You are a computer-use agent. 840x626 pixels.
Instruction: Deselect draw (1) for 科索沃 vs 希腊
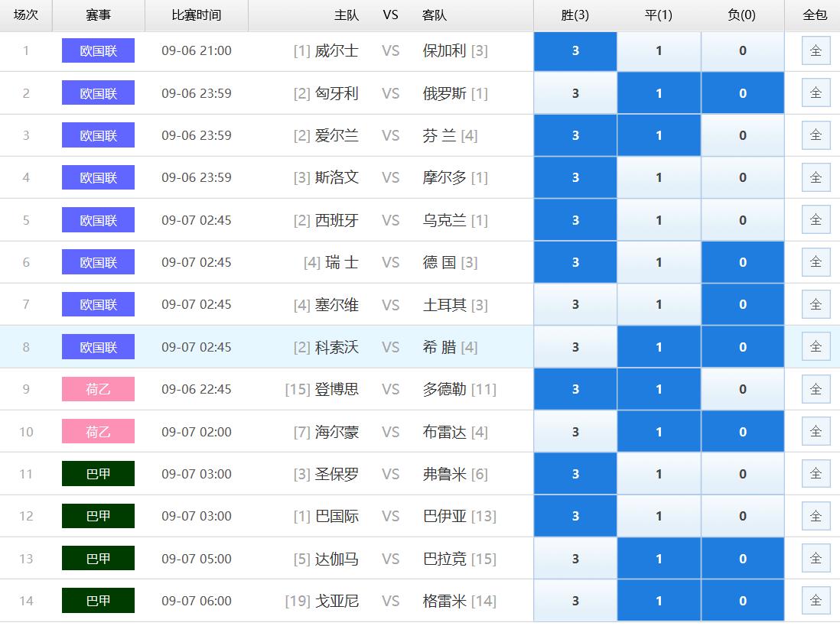[x=659, y=347]
